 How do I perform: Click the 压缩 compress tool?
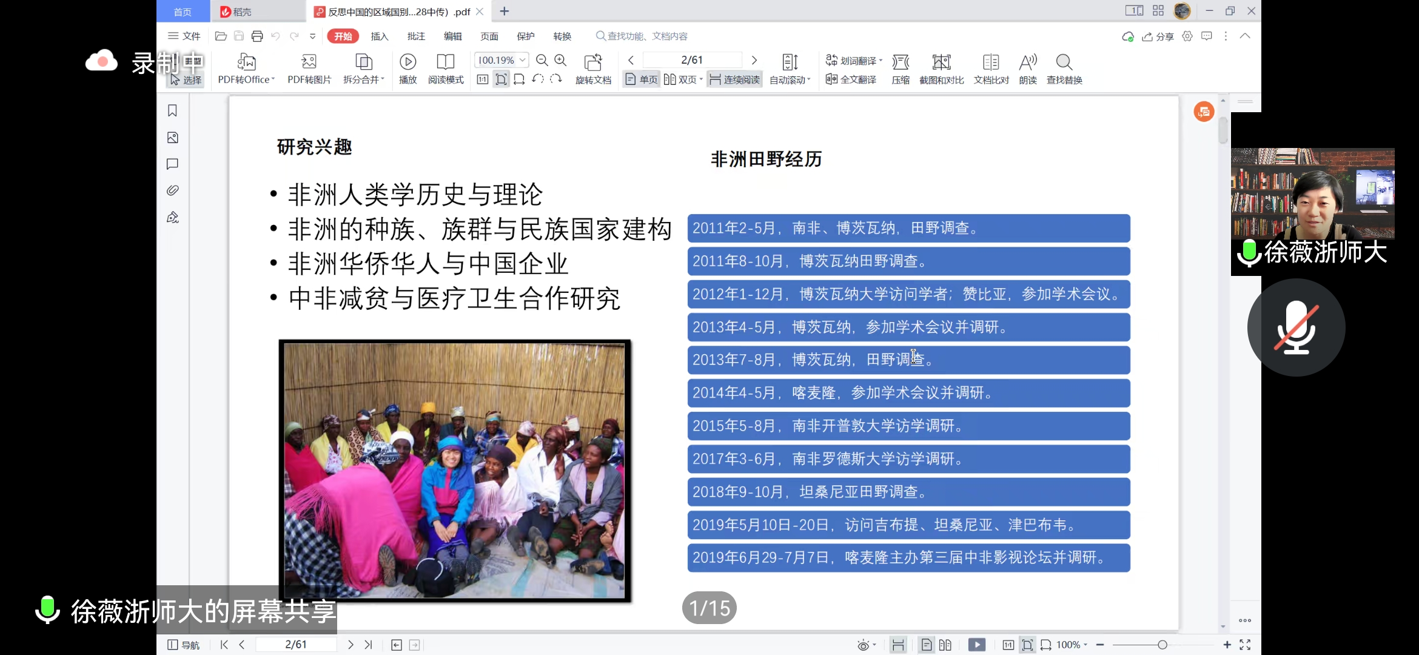tap(901, 69)
